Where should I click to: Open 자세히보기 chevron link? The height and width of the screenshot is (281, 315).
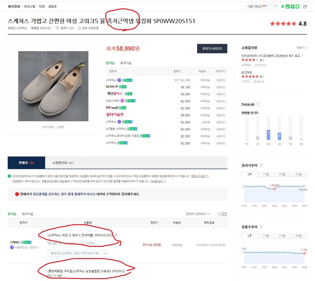(x=158, y=181)
